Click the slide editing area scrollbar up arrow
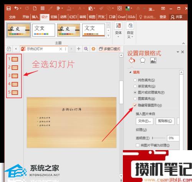The height and width of the screenshot is (182, 192). pos(121,55)
